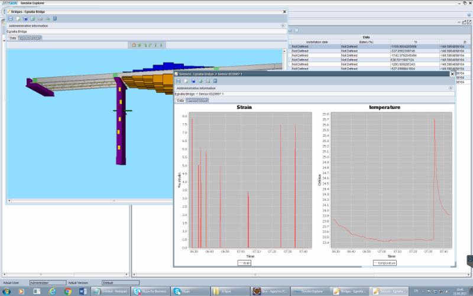Click the Installation date column header
Image resolution: width=473 pixels, height=296 pixels.
point(316,41)
